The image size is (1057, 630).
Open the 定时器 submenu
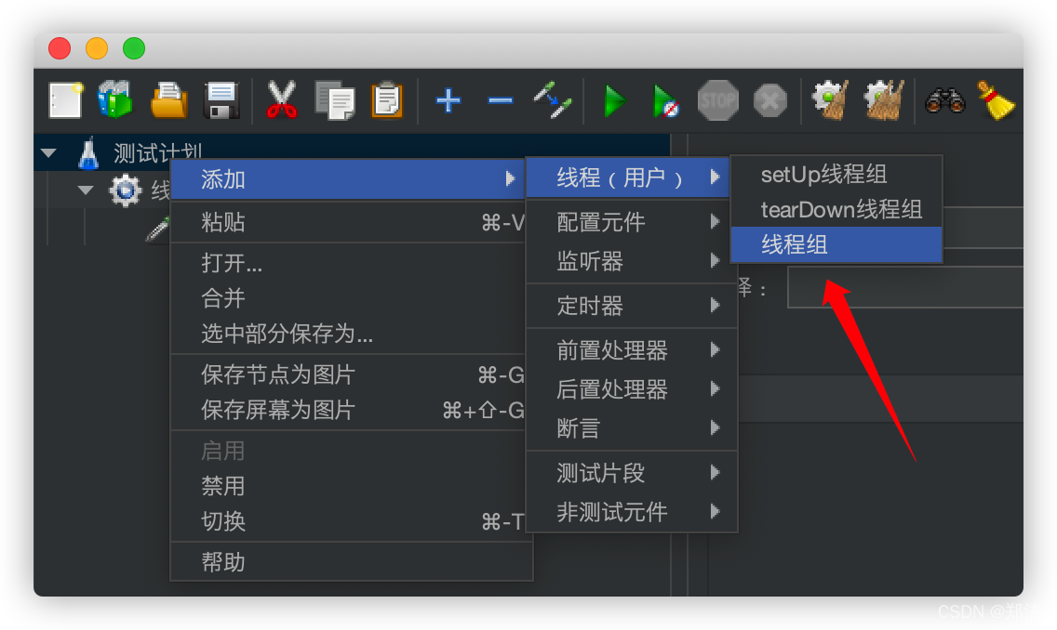coord(632,306)
